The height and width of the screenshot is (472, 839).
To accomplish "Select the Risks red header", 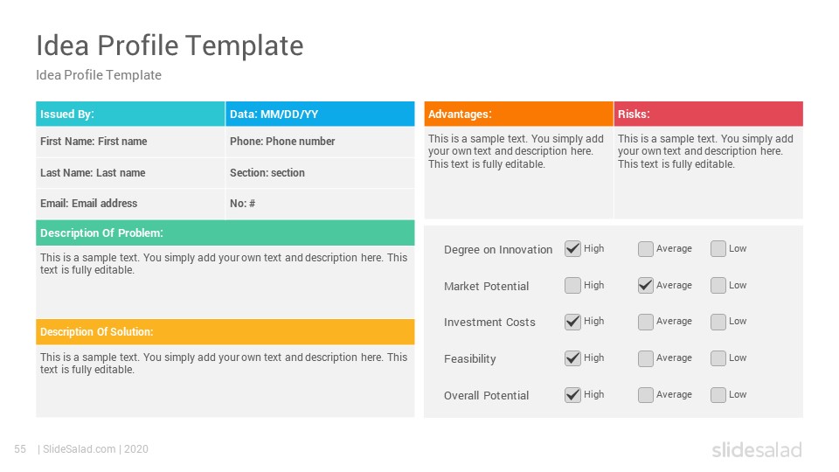I will pos(709,114).
